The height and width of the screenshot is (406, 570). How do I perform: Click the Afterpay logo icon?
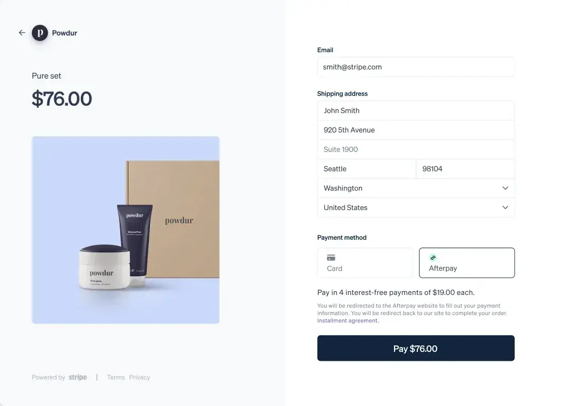coord(433,258)
